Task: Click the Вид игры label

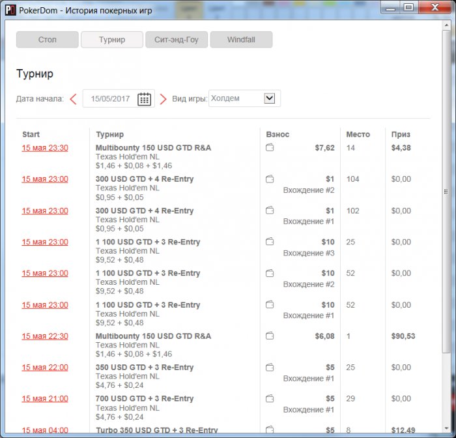Action: pyautogui.click(x=190, y=99)
